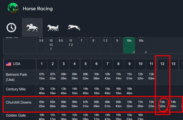This screenshot has height=120, width=183.
Task: Expand corner triangle on green 18s cell
Action: click(134, 52)
